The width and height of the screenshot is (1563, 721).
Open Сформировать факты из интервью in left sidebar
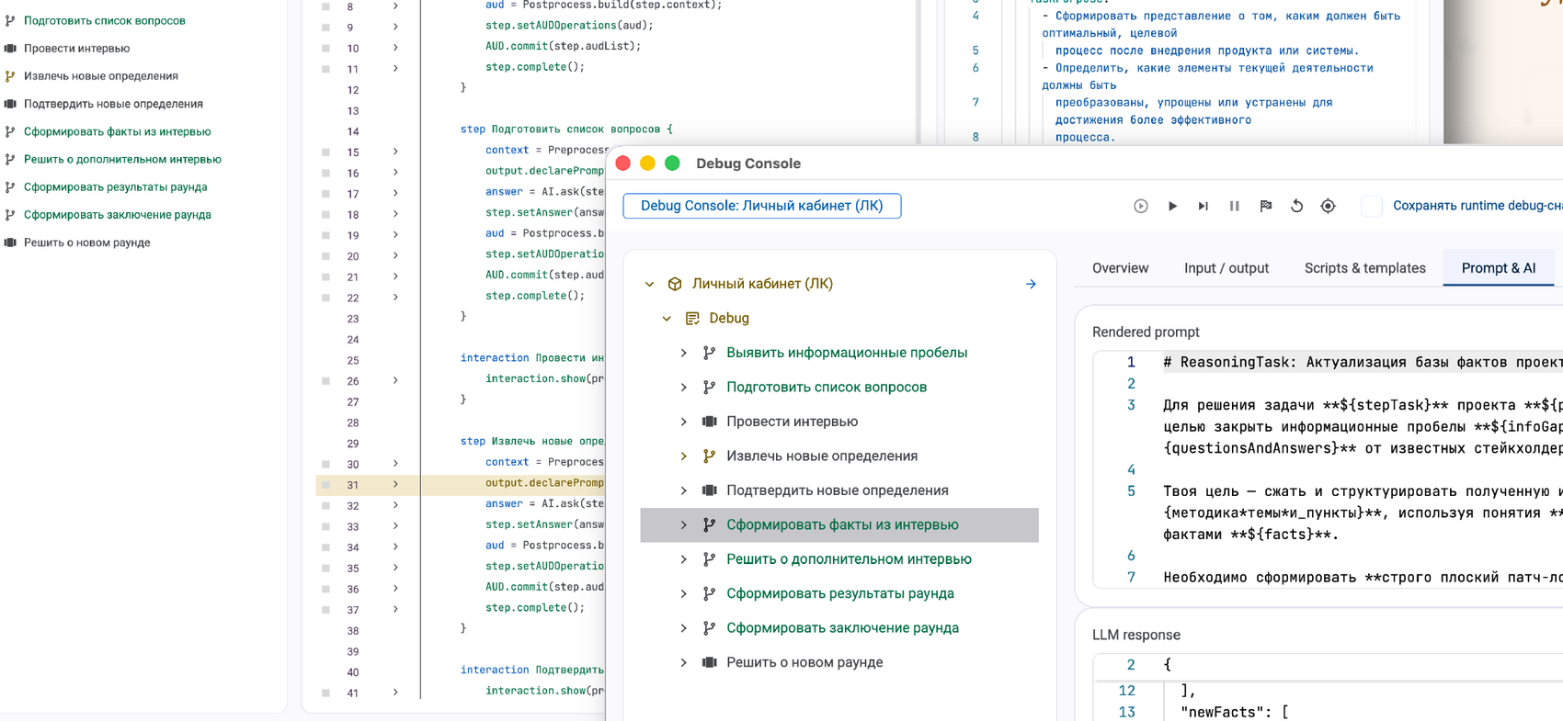117,131
